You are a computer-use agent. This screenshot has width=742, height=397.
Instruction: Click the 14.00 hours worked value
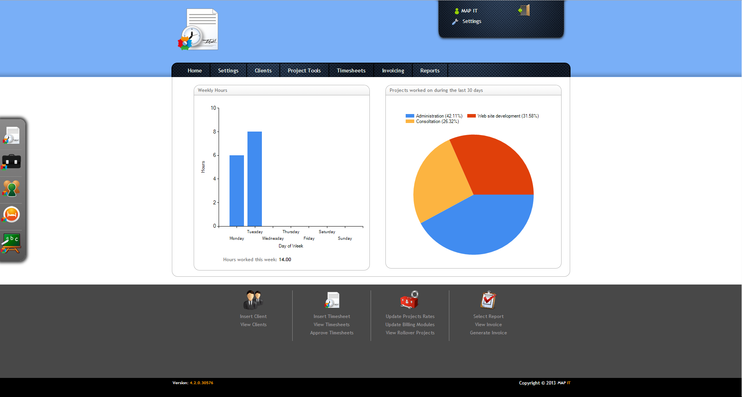click(285, 260)
